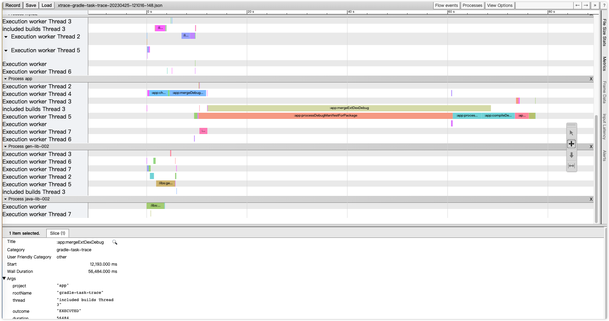Open the View Options menu
The width and height of the screenshot is (609, 321).
tap(499, 5)
